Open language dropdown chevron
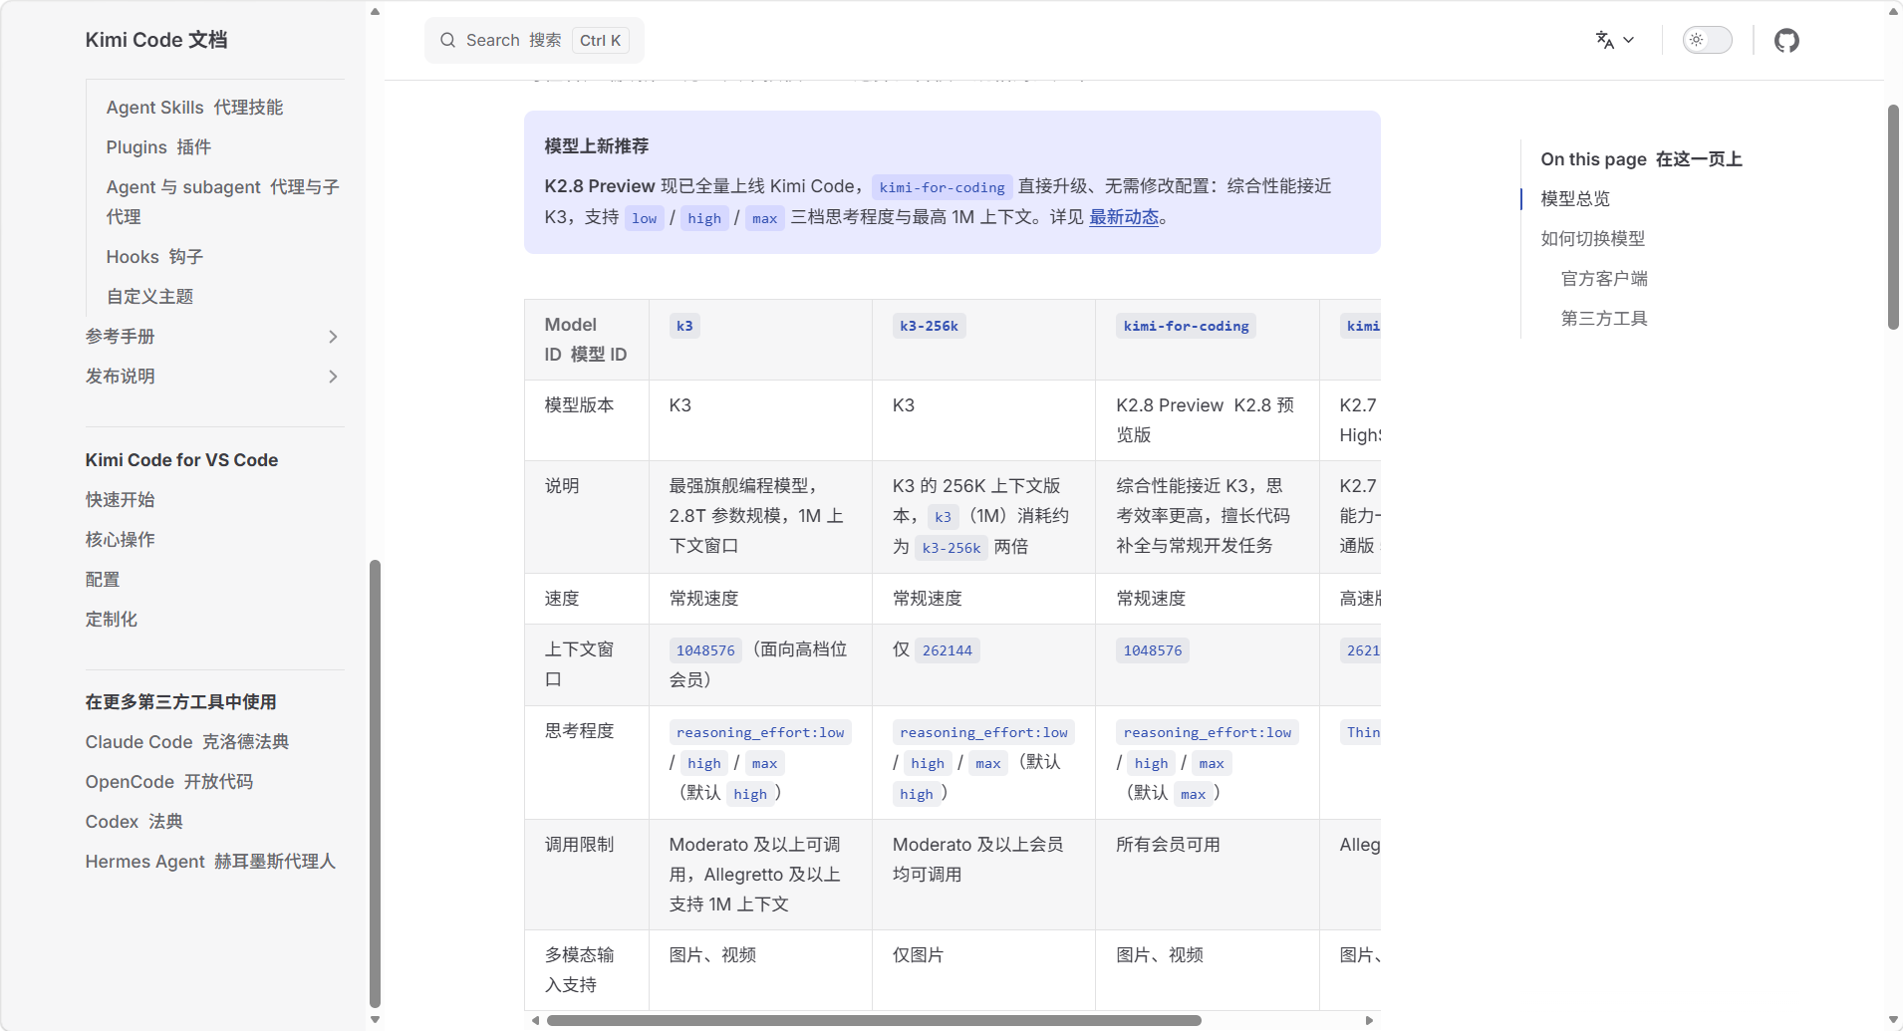Screen dimensions: 1903x1031 pyautogui.click(x=1629, y=41)
